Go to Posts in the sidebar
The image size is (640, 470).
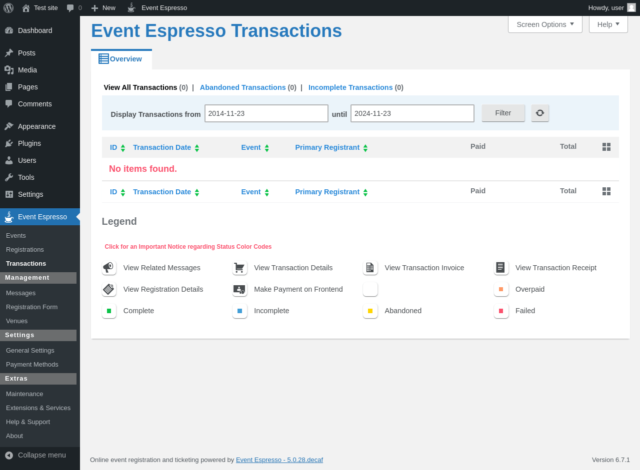pos(40,53)
